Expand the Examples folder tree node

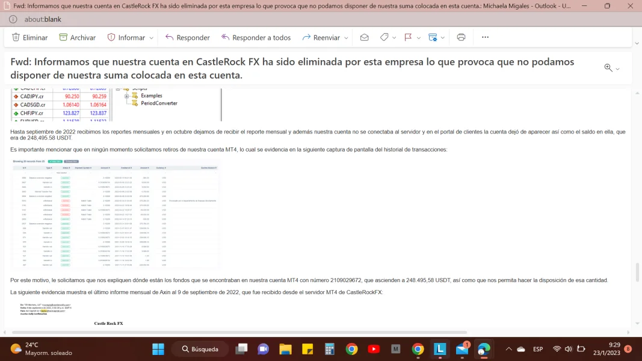coord(126,96)
